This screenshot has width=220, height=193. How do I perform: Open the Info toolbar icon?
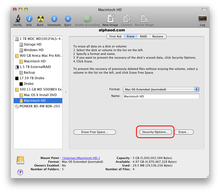point(29,19)
